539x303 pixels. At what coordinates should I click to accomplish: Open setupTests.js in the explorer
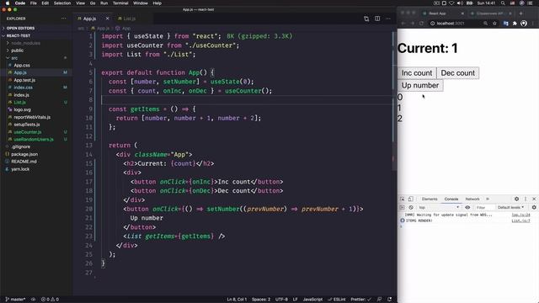tap(26, 125)
